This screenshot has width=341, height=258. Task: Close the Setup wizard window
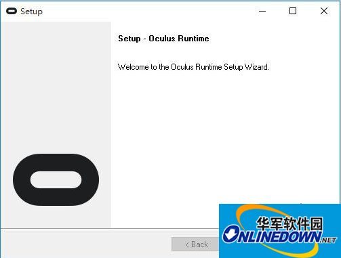pos(324,11)
